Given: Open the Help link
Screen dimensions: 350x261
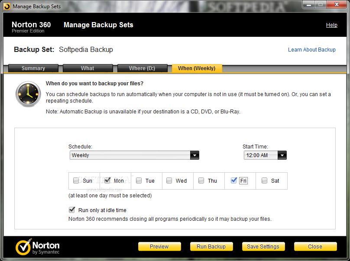Looking at the screenshot, I should (x=332, y=25).
